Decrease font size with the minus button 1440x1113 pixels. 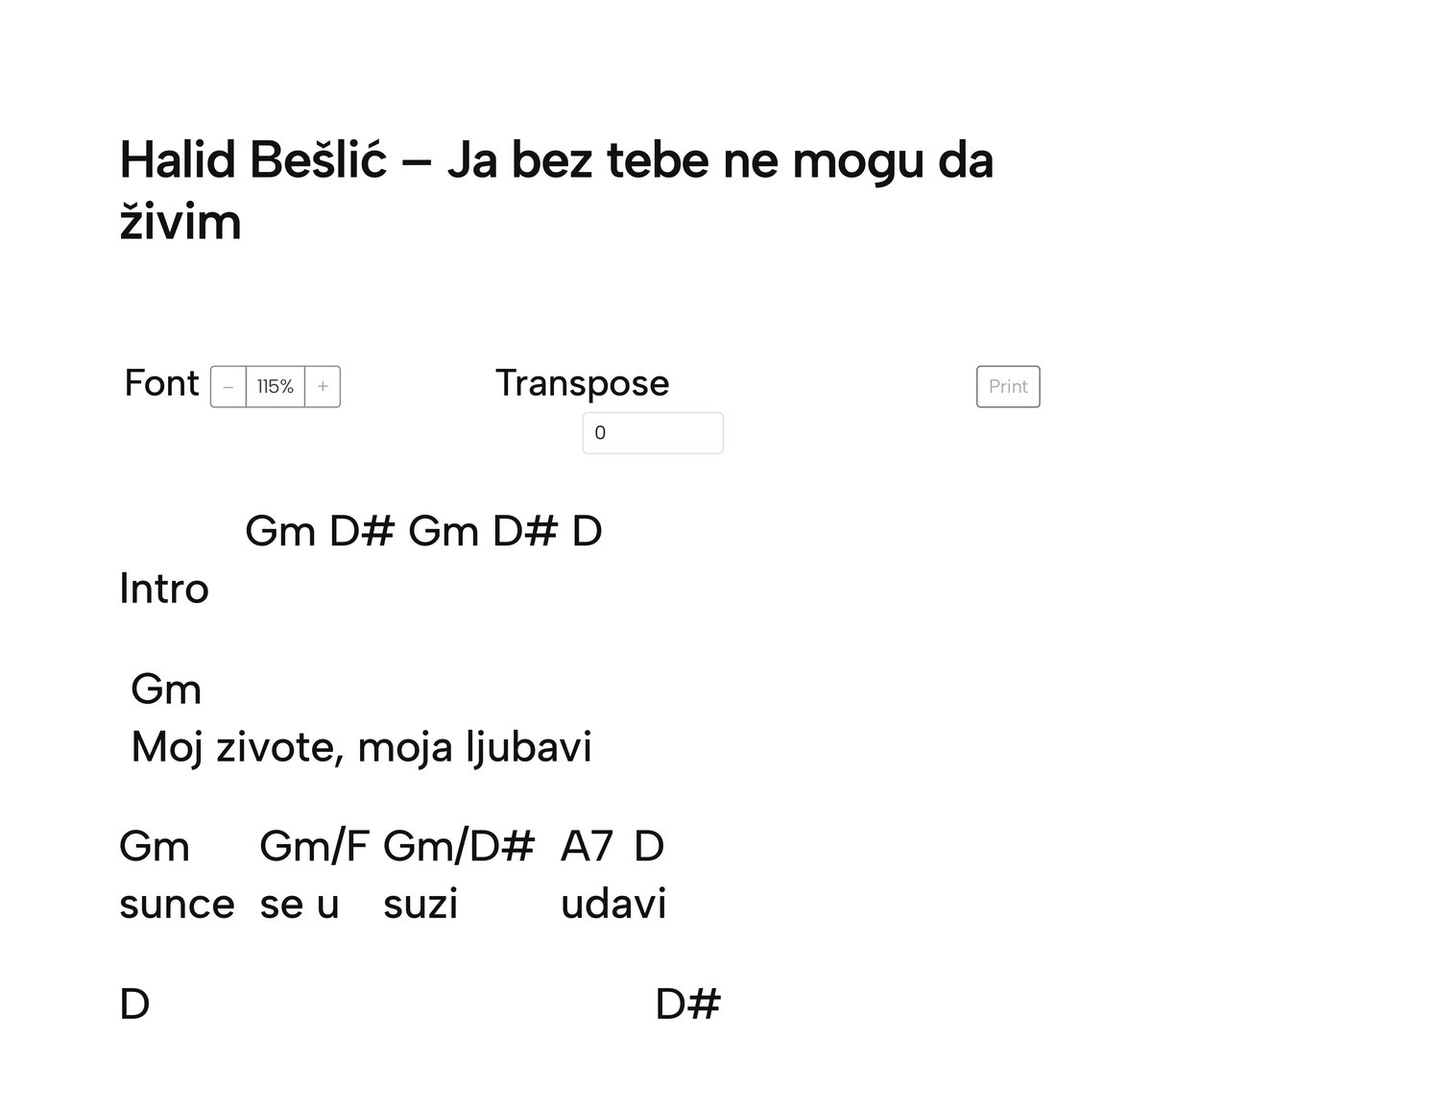click(228, 387)
